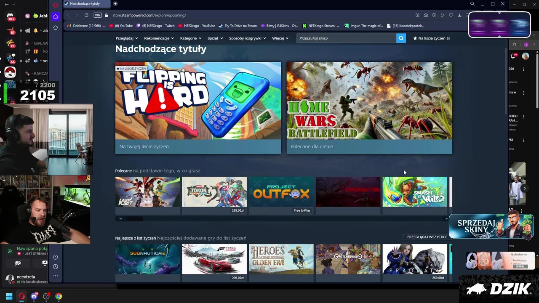Click the carousel right scroll arrow
The width and height of the screenshot is (539, 303).
(x=446, y=218)
